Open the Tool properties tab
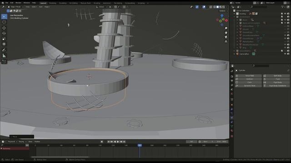 point(232,71)
